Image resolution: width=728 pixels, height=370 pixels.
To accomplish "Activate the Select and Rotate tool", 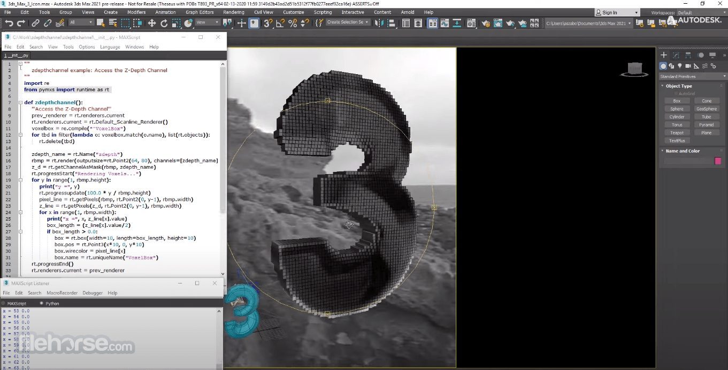I will point(164,23).
